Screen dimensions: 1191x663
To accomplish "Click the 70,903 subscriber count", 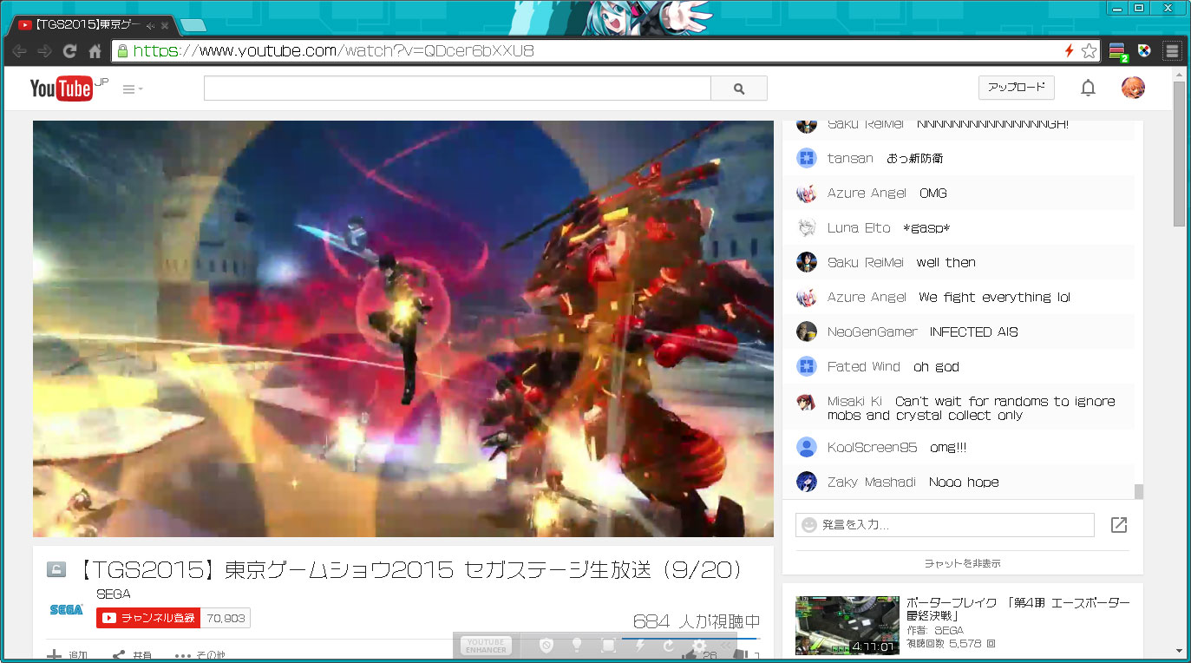I will click(x=226, y=618).
